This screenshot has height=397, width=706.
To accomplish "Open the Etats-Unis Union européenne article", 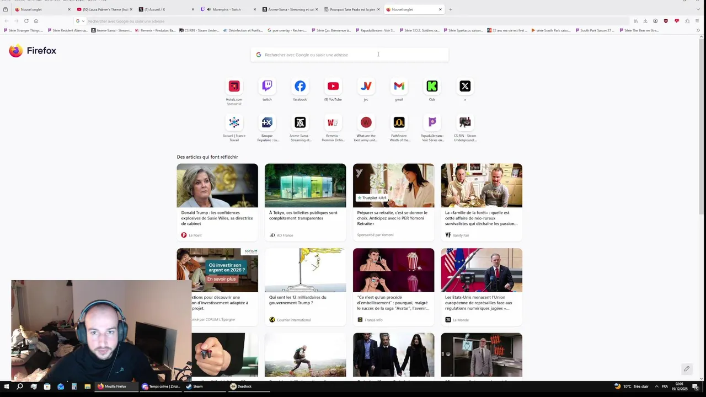I will click(x=482, y=286).
